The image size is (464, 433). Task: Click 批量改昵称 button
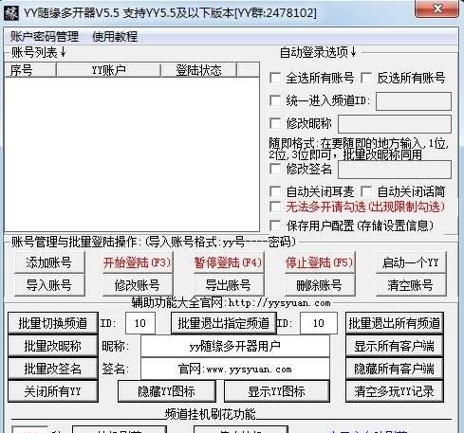(x=53, y=346)
